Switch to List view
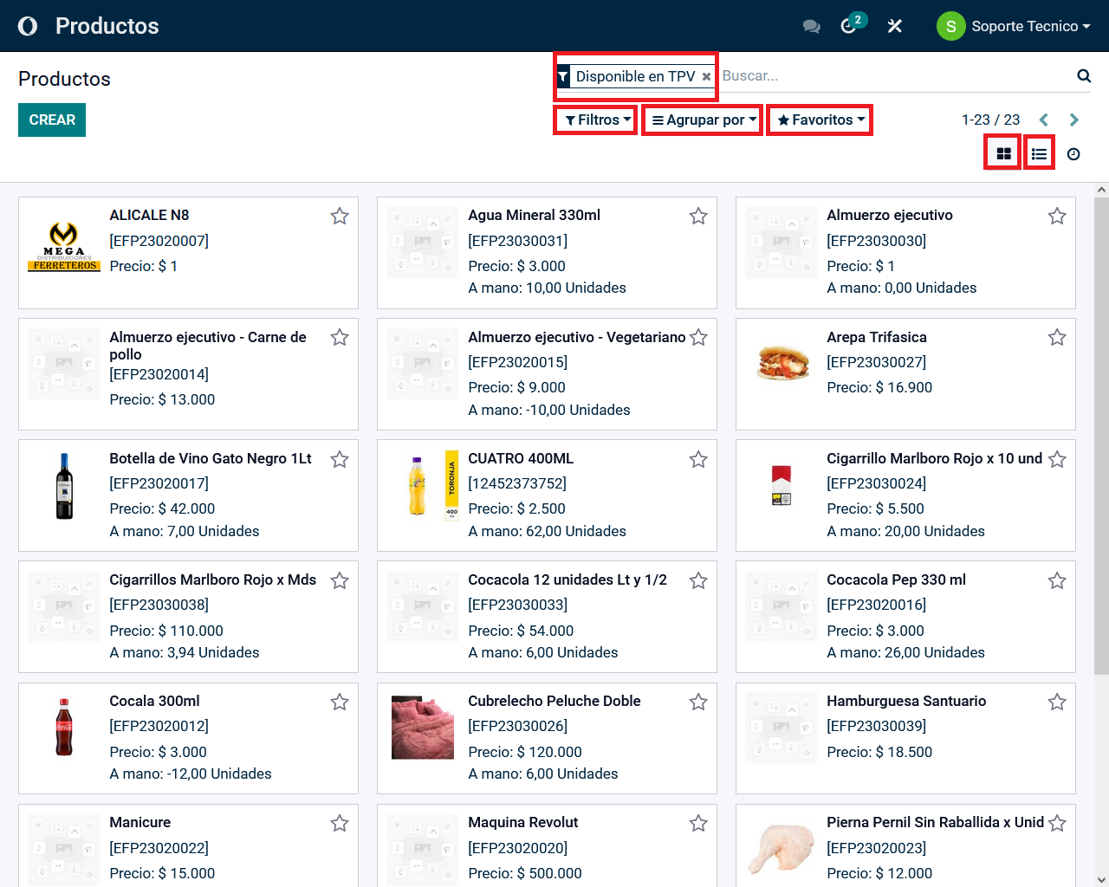The height and width of the screenshot is (887, 1109). point(1039,154)
